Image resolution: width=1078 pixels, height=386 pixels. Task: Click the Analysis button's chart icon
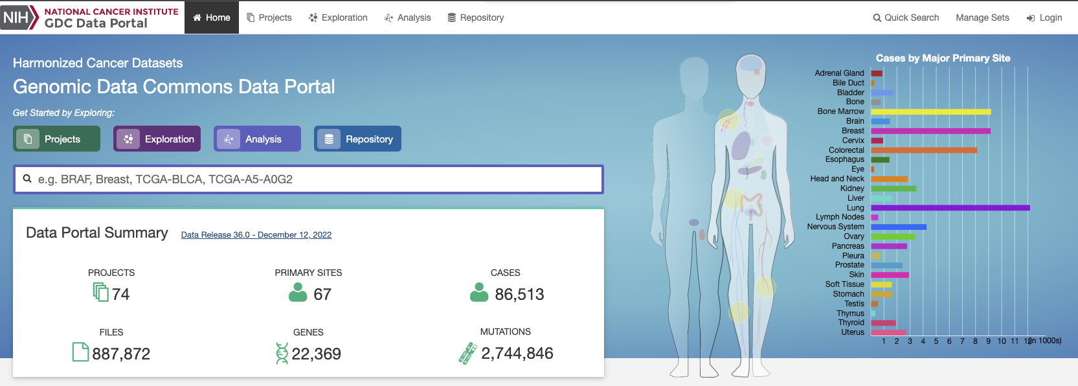(229, 139)
